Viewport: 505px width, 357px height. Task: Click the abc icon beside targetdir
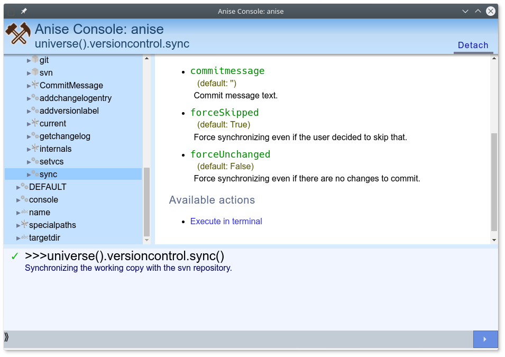[24, 237]
